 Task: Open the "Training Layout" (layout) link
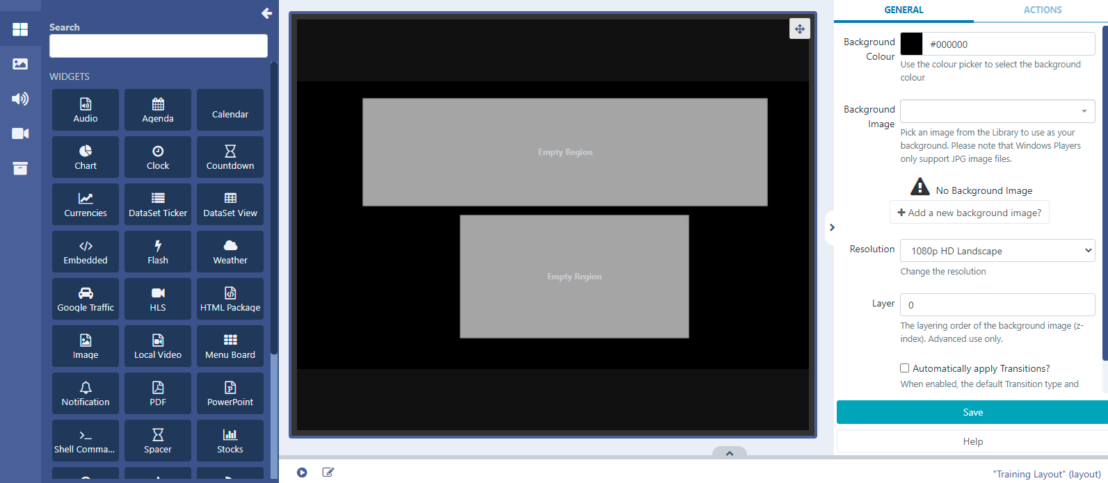(1047, 474)
